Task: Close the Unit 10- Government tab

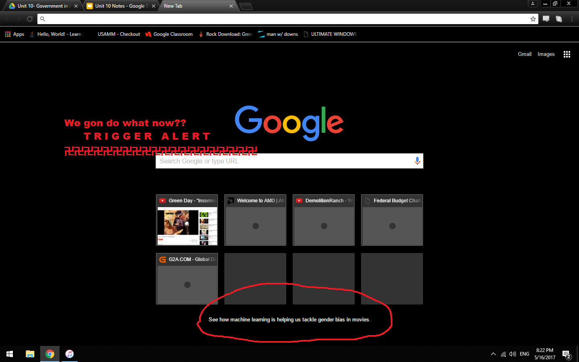Action: tap(76, 6)
